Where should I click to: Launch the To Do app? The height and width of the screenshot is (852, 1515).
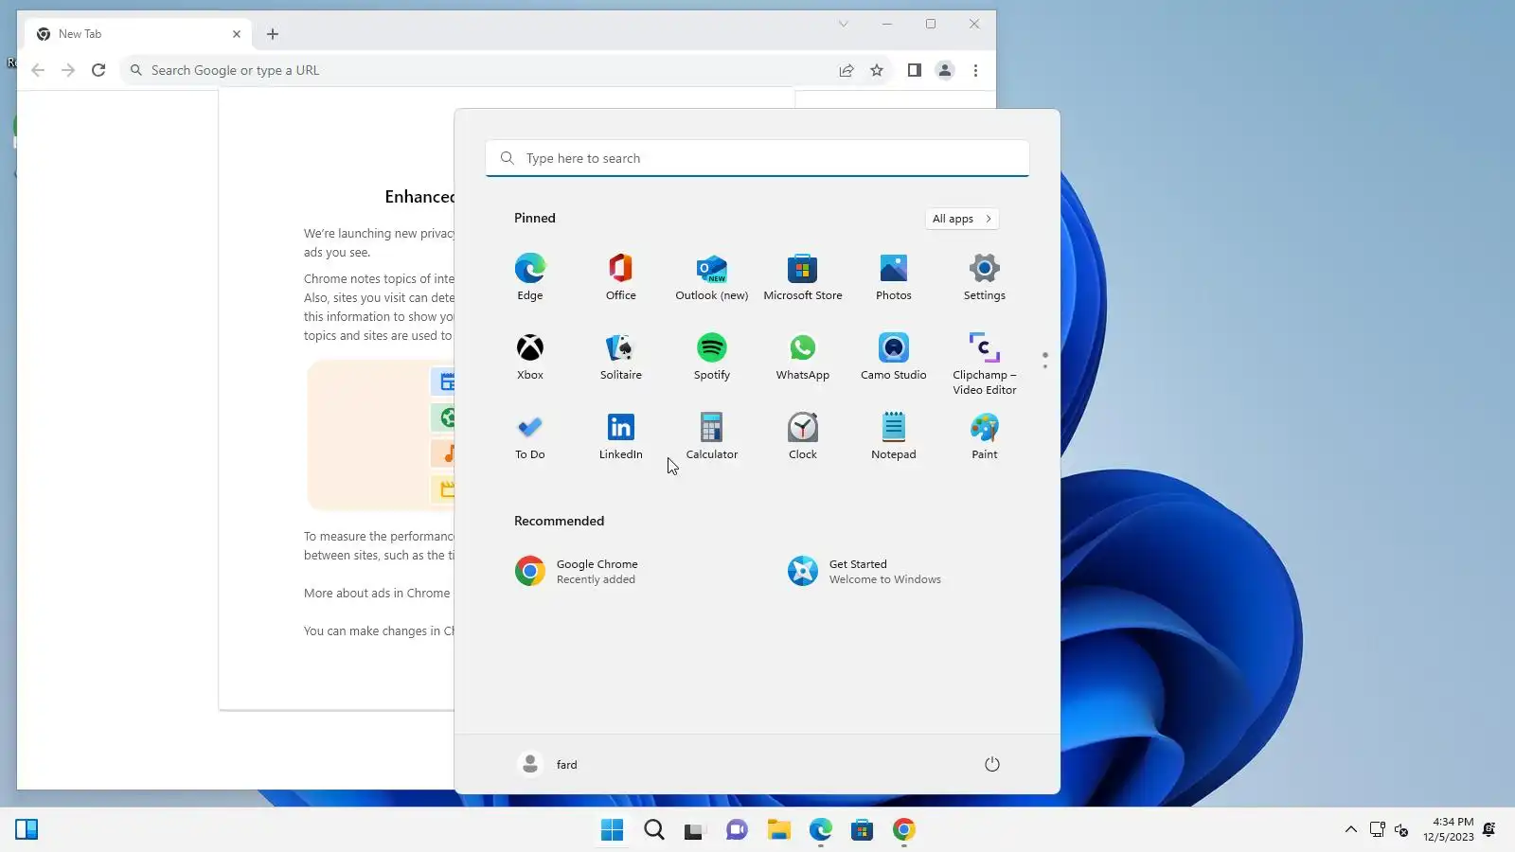(530, 436)
